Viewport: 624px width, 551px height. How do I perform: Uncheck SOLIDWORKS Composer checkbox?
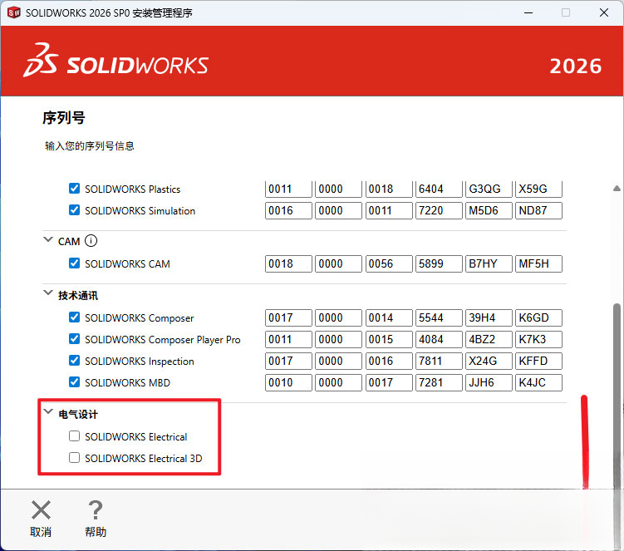point(74,317)
